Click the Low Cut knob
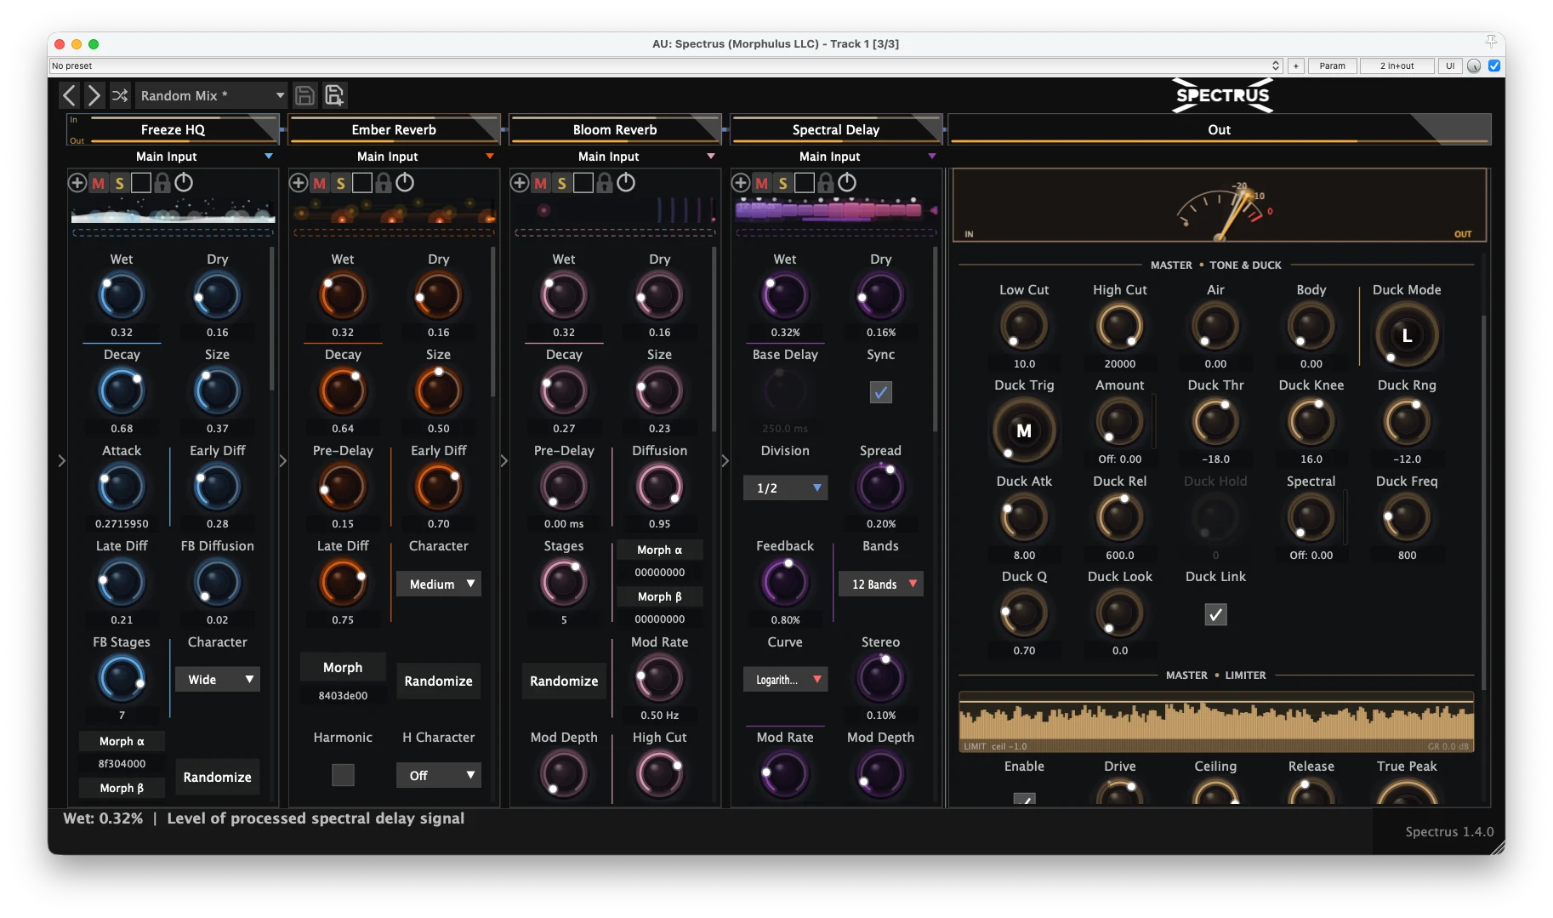Image resolution: width=1553 pixels, height=918 pixels. (1024, 327)
